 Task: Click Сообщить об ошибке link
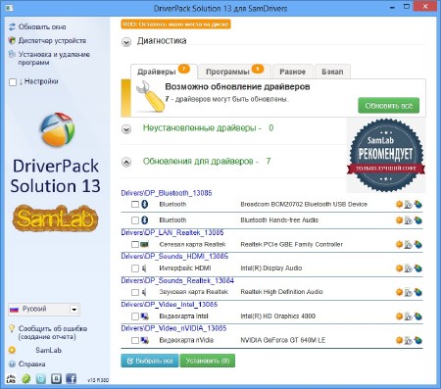[53, 332]
